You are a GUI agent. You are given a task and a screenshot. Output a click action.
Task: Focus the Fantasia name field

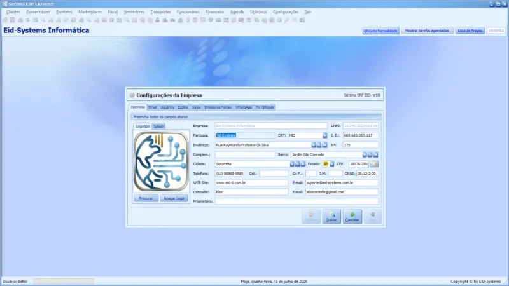point(245,135)
